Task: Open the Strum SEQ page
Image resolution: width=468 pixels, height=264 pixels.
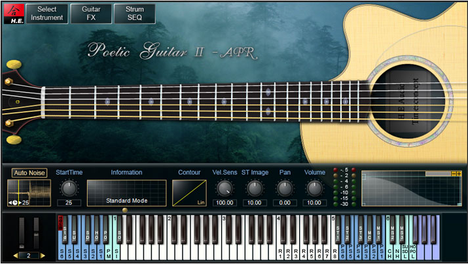Action: (x=134, y=14)
